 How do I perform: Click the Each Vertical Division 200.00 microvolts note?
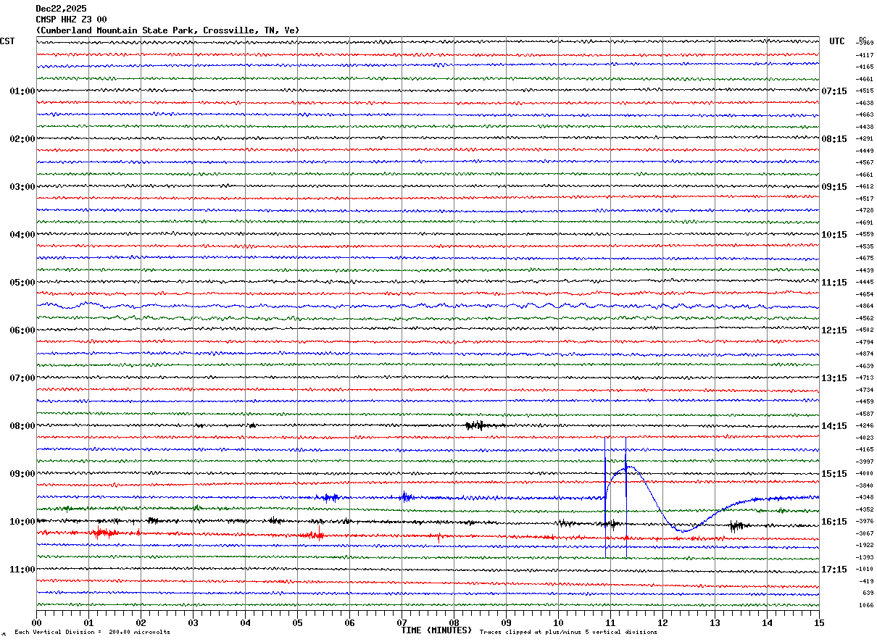(92, 633)
